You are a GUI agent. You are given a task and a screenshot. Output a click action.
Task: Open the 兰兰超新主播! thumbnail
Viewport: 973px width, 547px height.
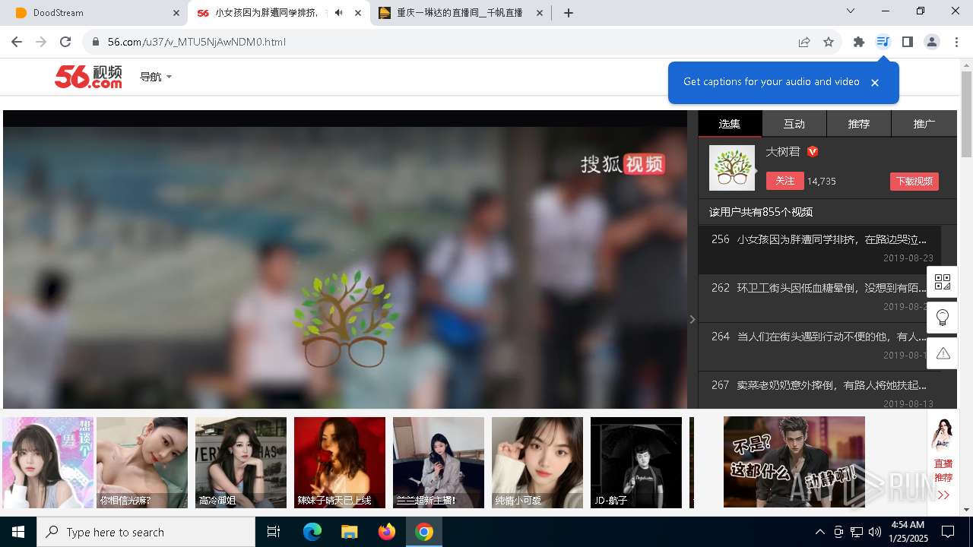click(439, 463)
